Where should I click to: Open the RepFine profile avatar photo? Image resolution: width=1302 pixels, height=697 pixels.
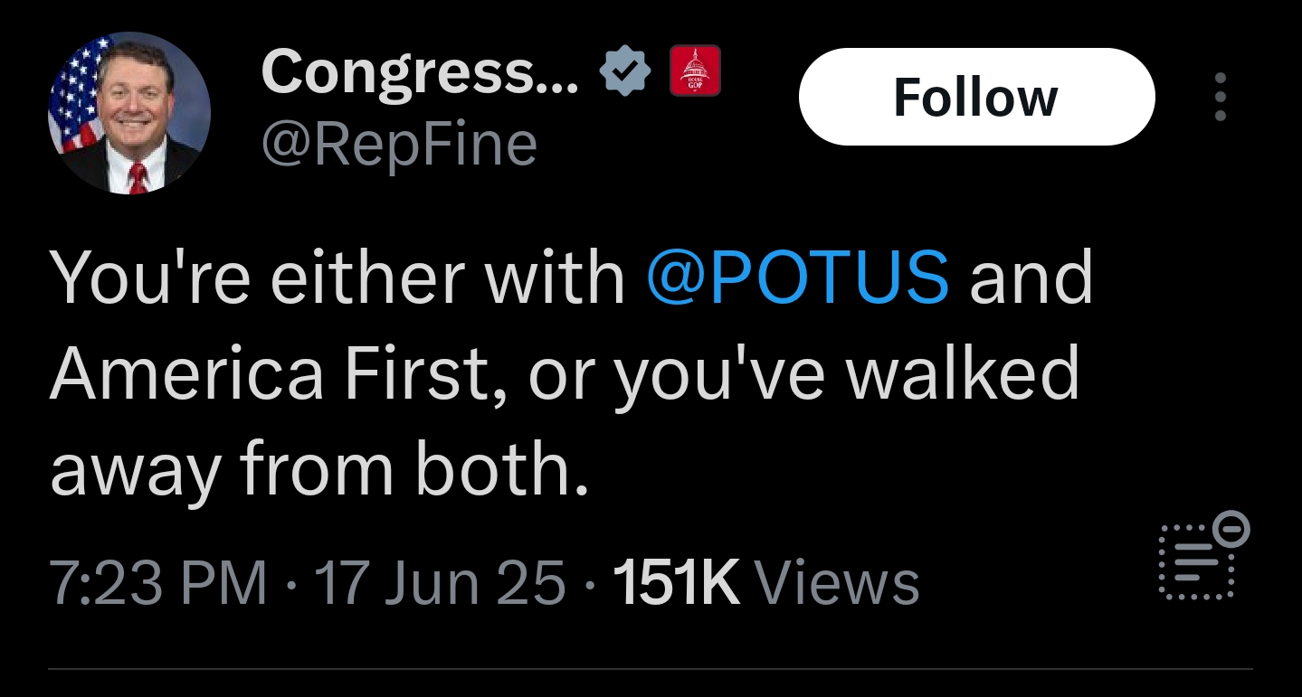coord(129,113)
